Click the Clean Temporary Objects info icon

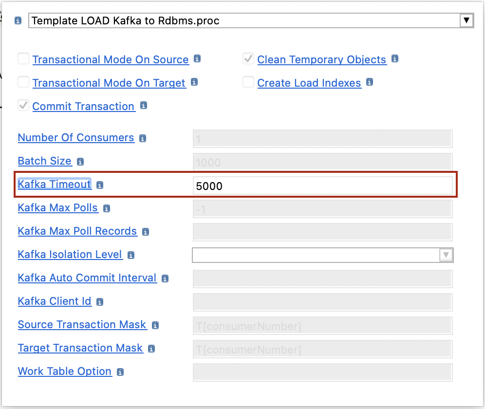[394, 59]
